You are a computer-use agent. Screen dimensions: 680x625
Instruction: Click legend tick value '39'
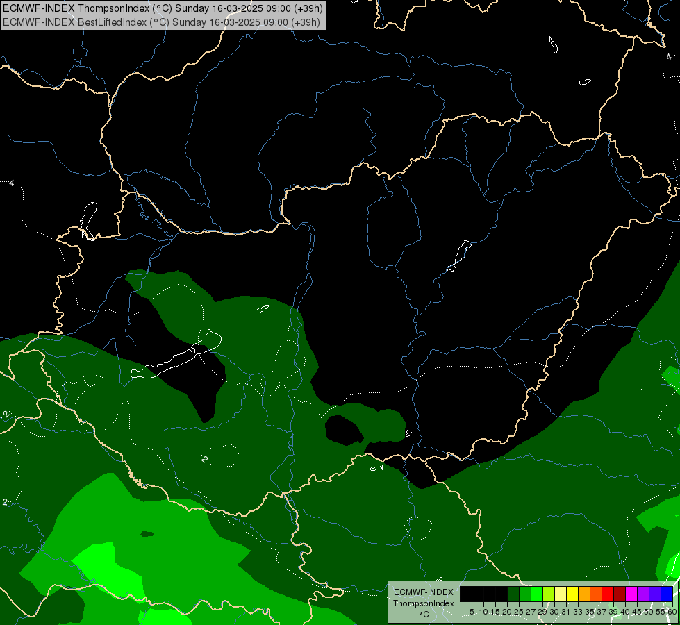coord(613,612)
